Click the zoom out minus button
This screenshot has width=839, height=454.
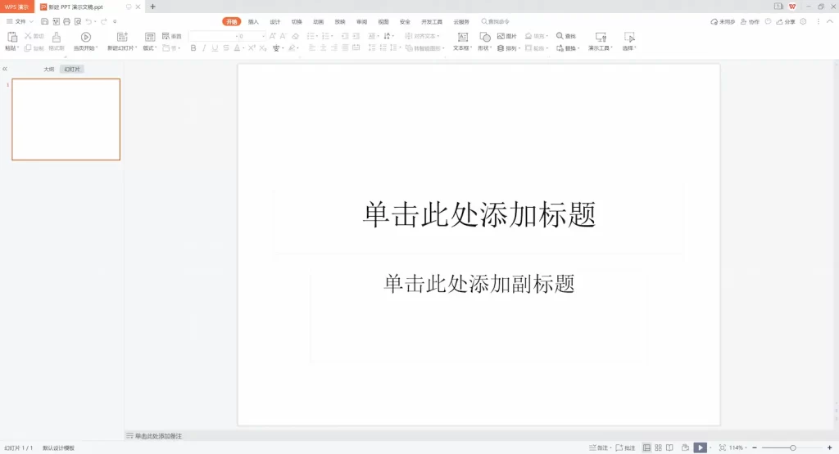[755, 447]
